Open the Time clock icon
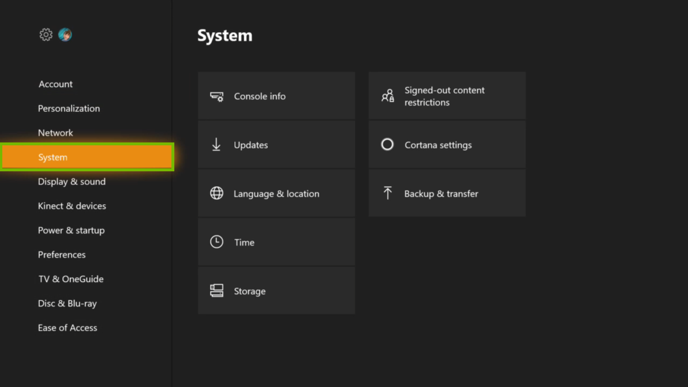The width and height of the screenshot is (688, 387). 216,242
